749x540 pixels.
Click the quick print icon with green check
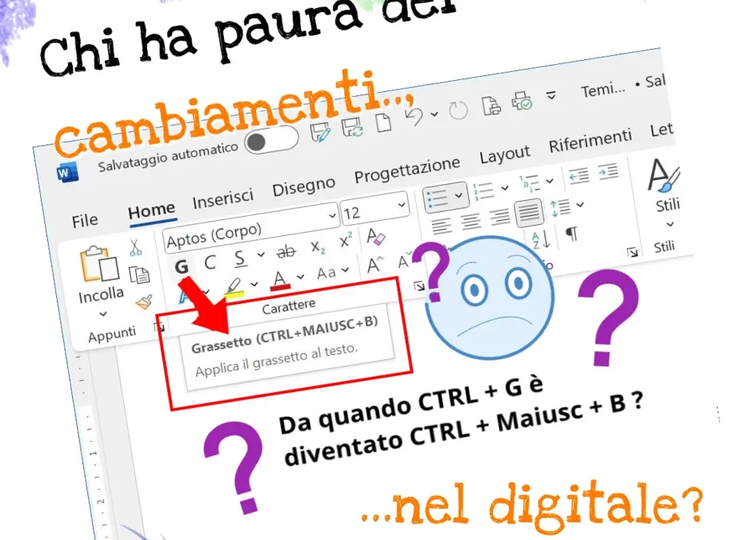522,101
